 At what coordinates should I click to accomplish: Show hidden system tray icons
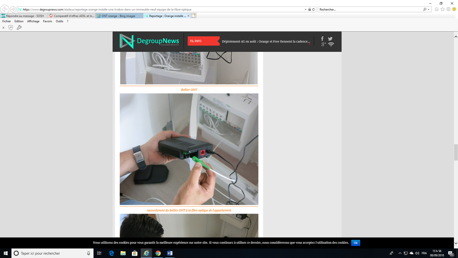click(400, 253)
